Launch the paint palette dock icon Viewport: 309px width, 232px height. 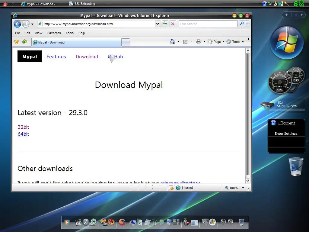(x=104, y=222)
